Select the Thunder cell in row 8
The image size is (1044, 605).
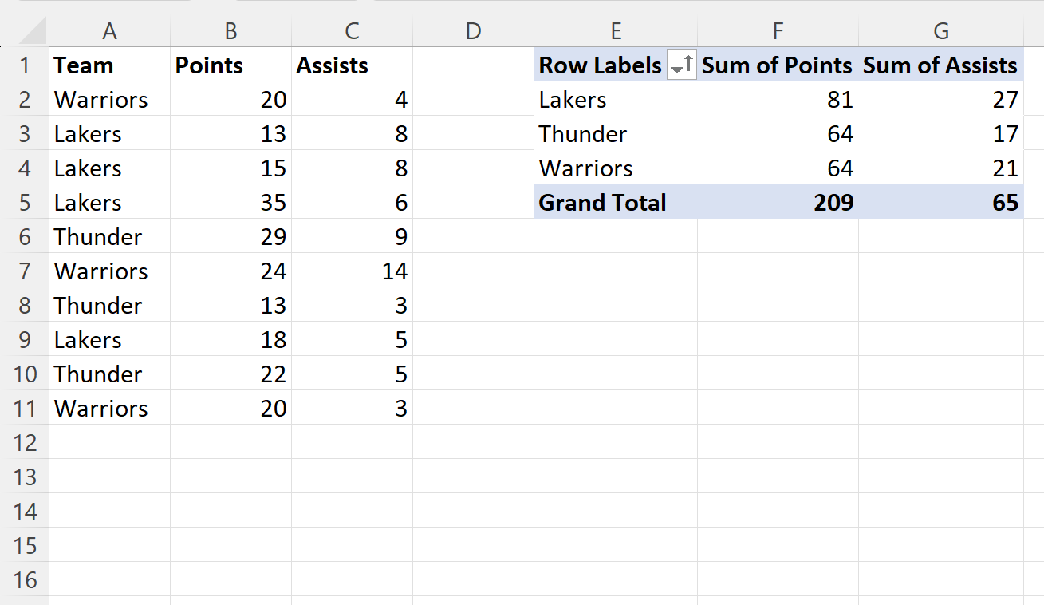(x=109, y=306)
